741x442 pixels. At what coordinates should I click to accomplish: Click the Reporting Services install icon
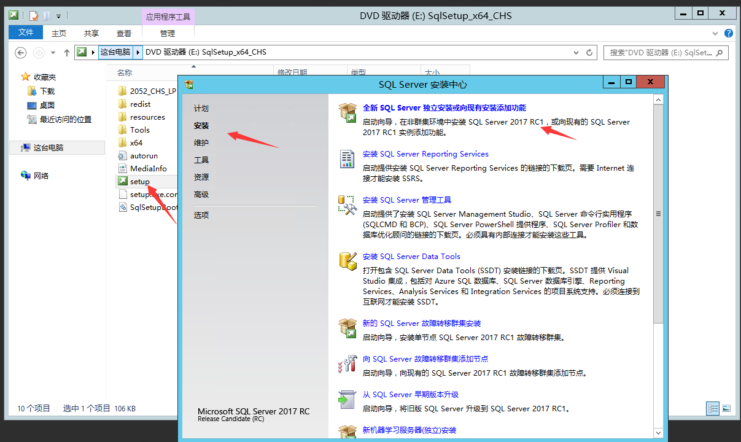347,159
